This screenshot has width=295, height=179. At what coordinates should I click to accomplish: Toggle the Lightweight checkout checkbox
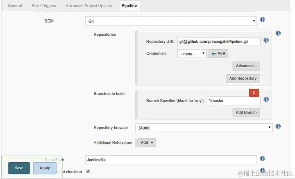[88, 171]
